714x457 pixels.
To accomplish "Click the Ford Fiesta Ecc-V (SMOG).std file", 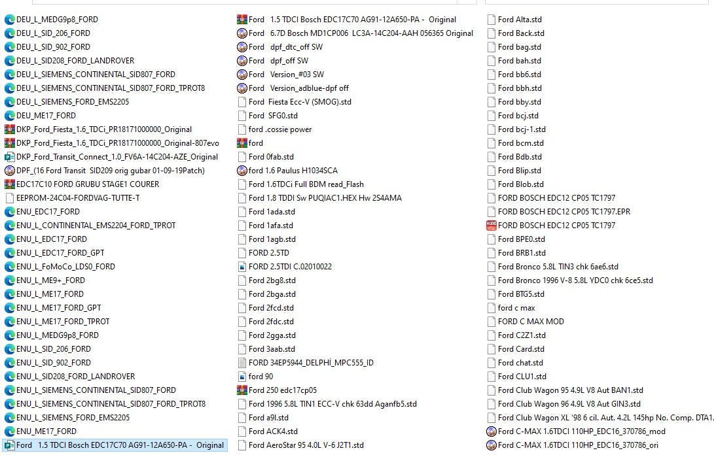I will tap(300, 102).
